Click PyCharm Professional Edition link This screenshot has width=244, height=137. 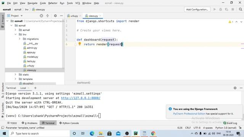click(x=189, y=114)
